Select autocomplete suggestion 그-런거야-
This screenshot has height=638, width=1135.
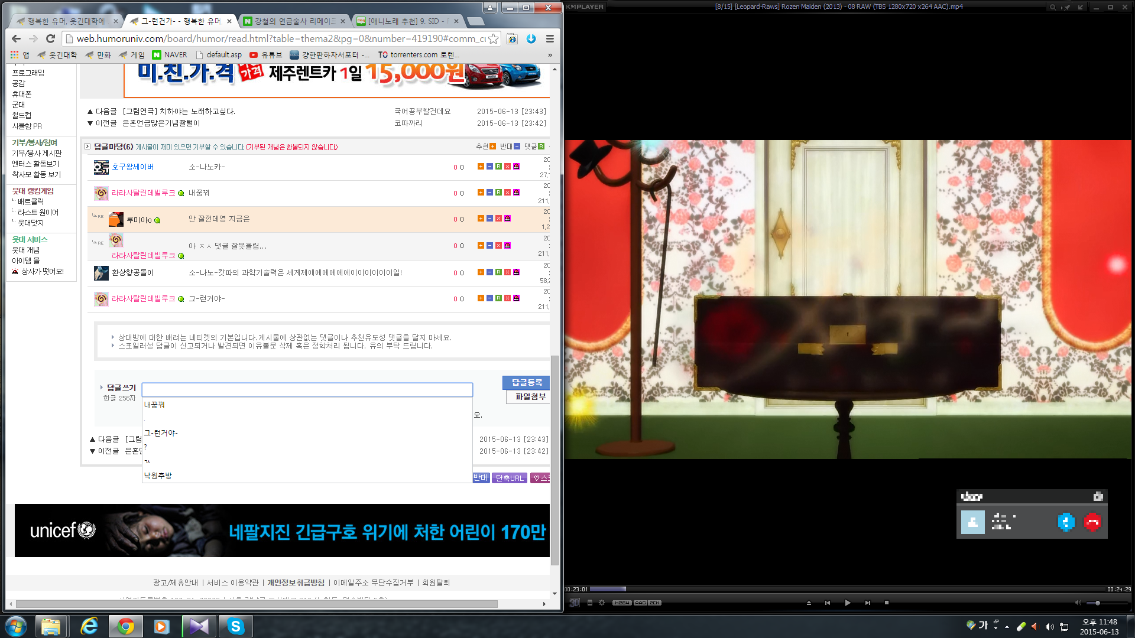307,432
